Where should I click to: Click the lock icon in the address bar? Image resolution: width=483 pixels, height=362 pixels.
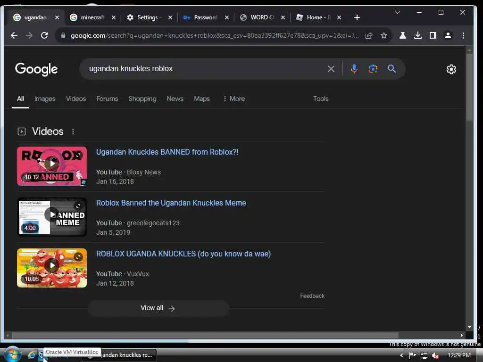[63, 35]
